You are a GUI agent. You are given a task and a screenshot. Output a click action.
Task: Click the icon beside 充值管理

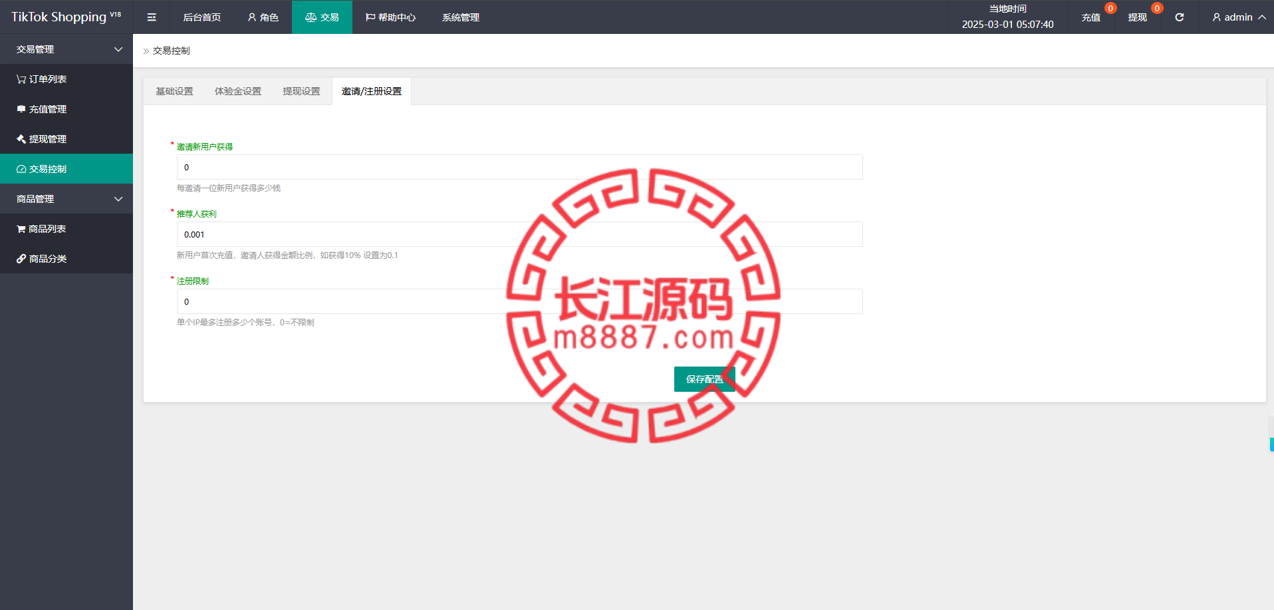tap(21, 109)
